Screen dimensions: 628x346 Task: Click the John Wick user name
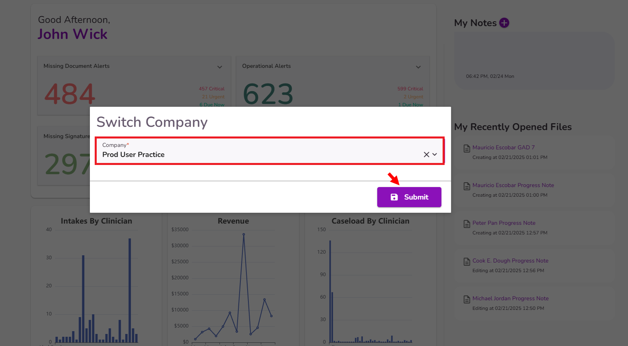tap(73, 35)
